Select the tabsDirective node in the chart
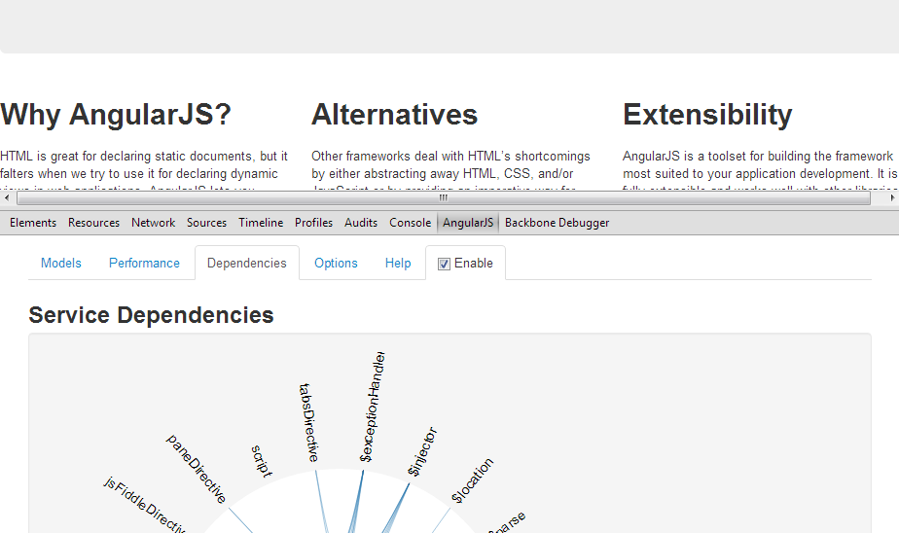The height and width of the screenshot is (533, 899). coord(308,423)
